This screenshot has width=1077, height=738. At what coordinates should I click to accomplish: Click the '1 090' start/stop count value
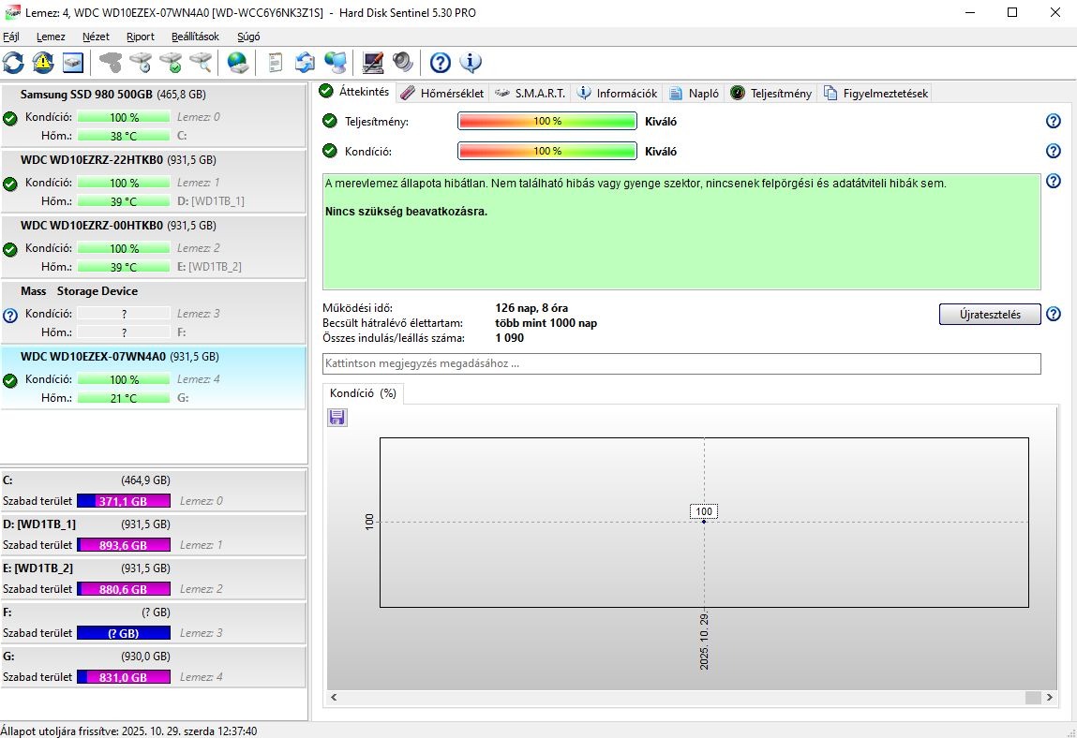click(x=510, y=338)
